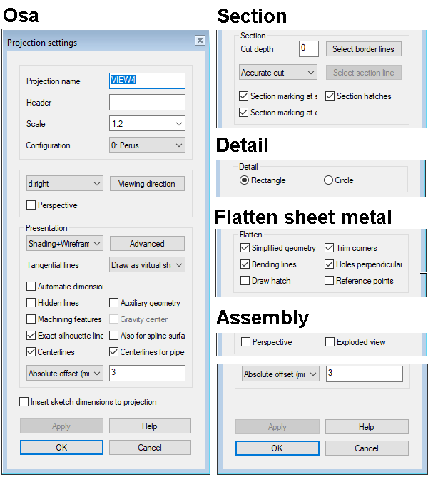This screenshot has width=428, height=499.
Task: Expand the Configuration dropdown
Action: (x=147, y=145)
